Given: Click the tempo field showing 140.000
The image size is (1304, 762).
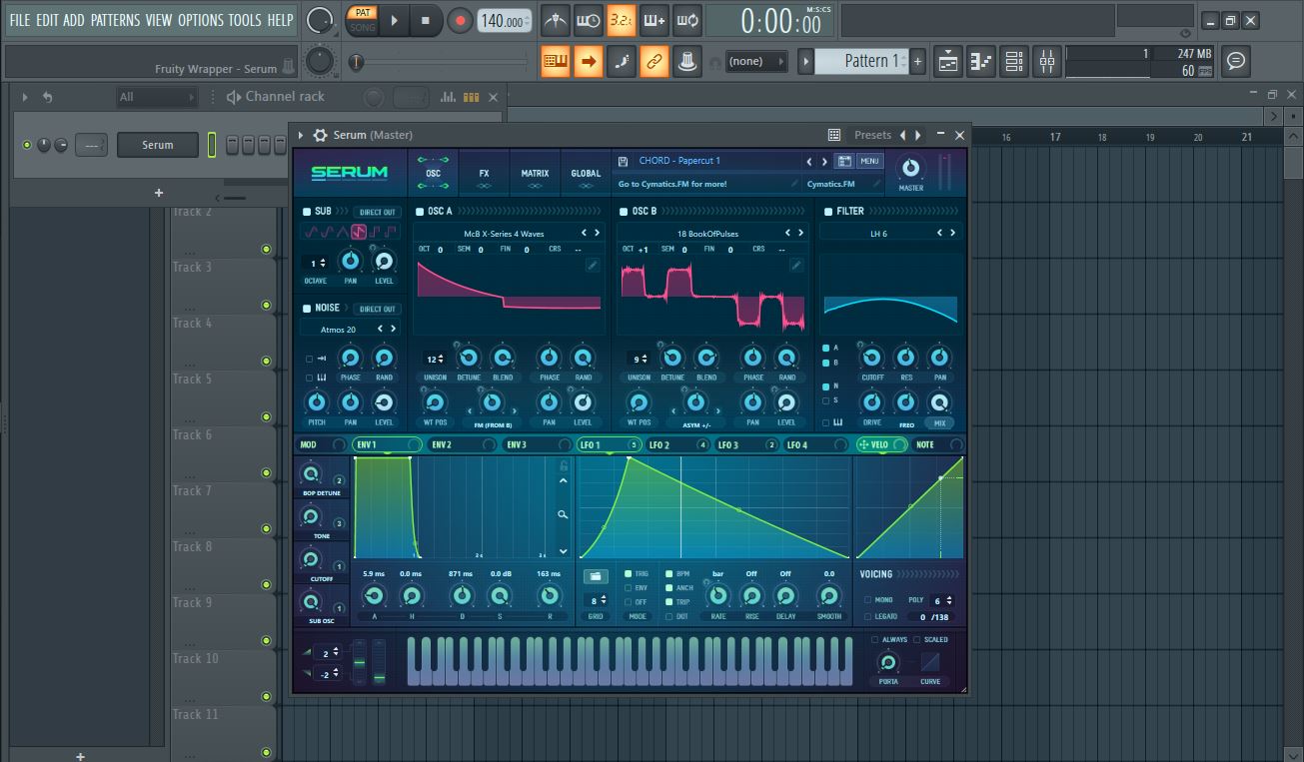Looking at the screenshot, I should [x=504, y=21].
